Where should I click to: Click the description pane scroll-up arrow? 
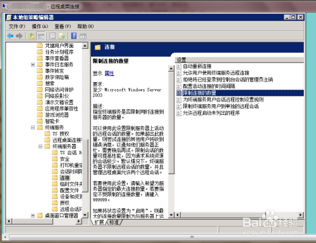(x=171, y=68)
